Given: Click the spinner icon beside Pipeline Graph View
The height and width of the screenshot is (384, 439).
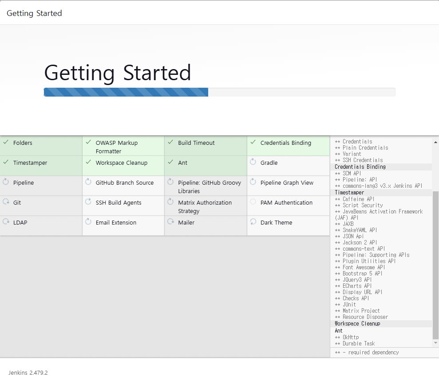Looking at the screenshot, I should 253,182.
